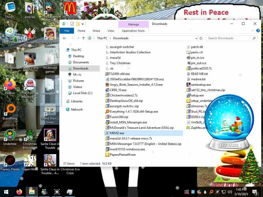Select Network in navigation pane

[77, 109]
